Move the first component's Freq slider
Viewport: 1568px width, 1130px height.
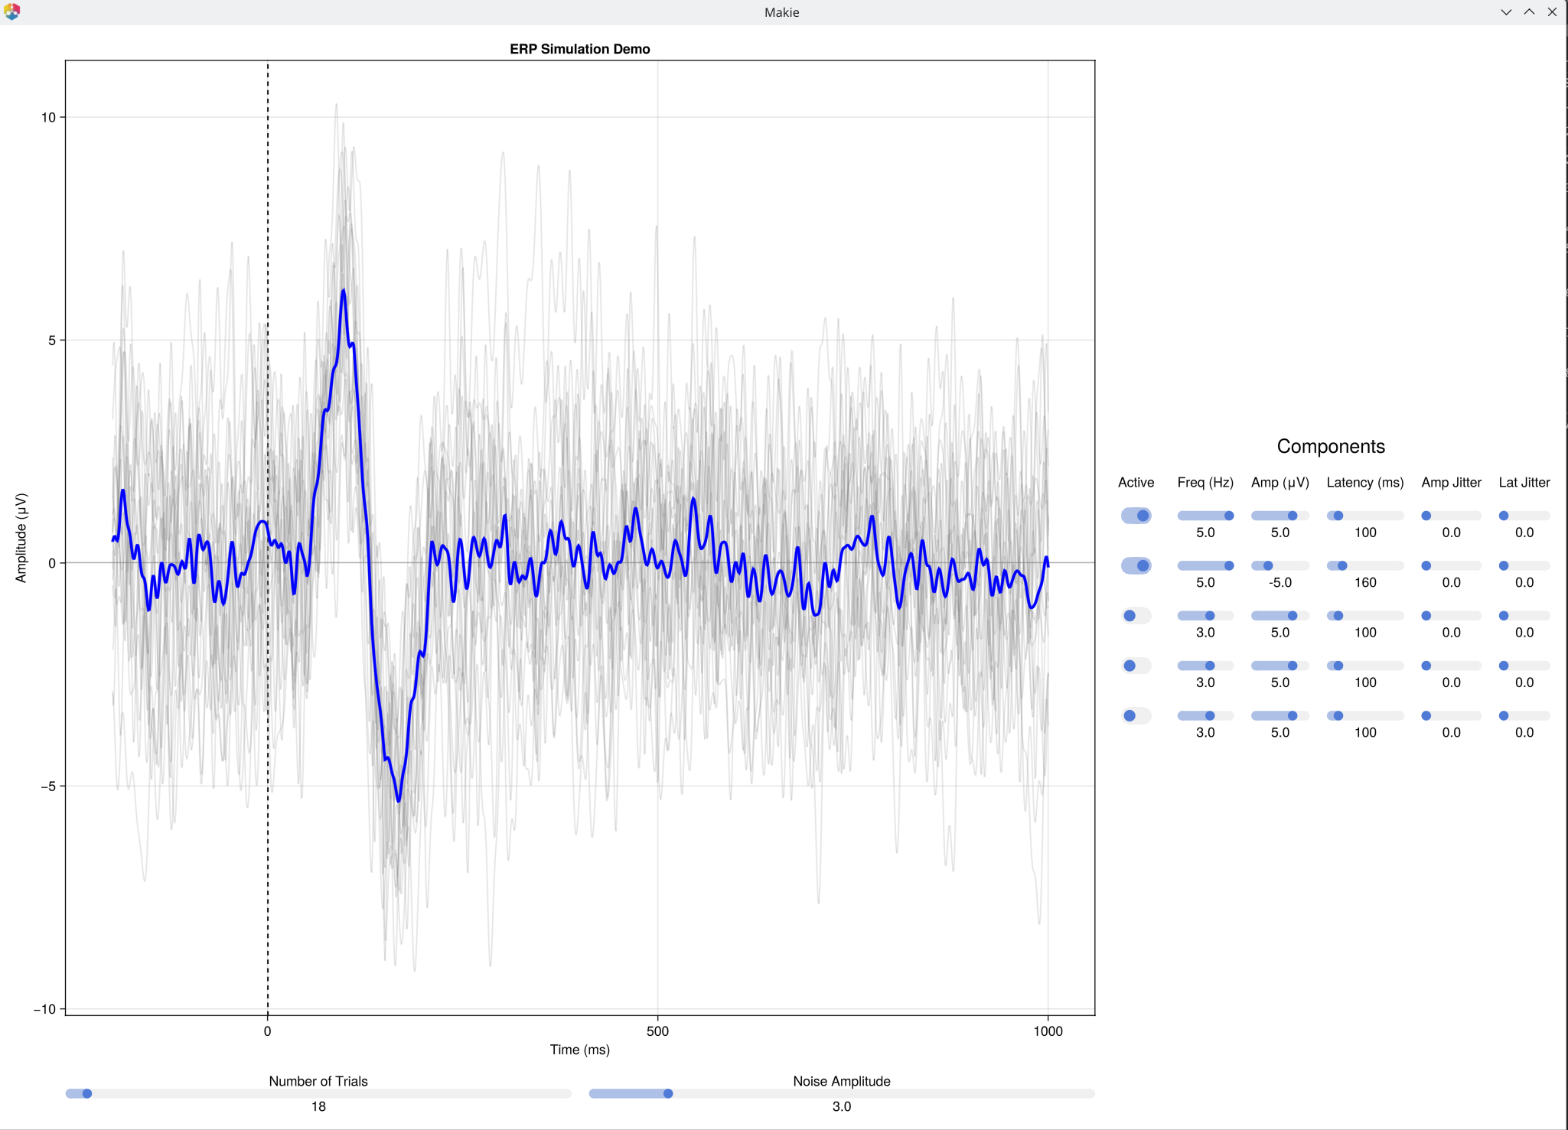[1227, 515]
